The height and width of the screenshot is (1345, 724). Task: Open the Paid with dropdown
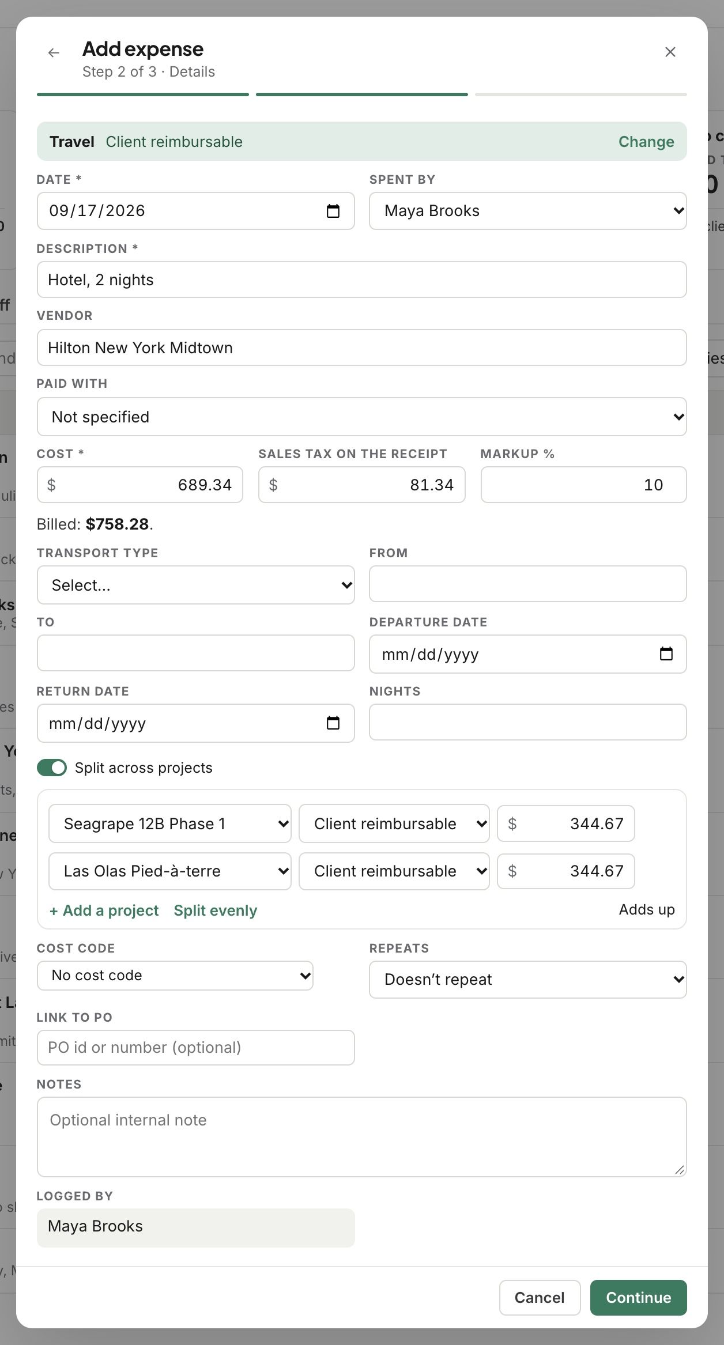tap(361, 417)
